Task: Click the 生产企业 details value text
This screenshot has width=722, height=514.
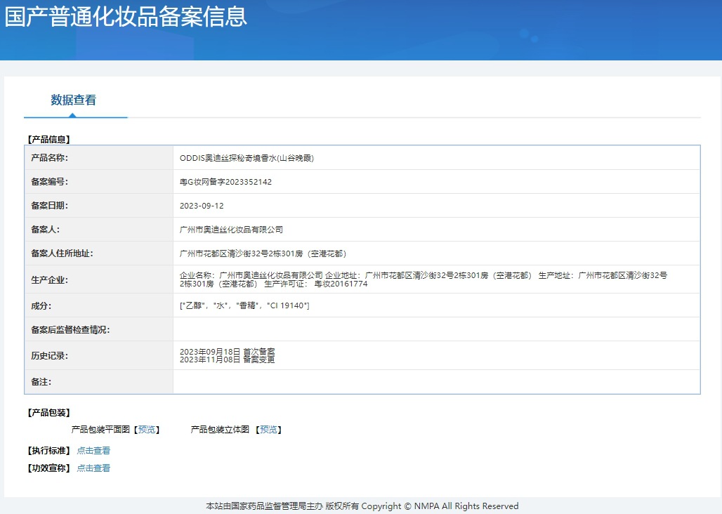Action: click(x=424, y=279)
